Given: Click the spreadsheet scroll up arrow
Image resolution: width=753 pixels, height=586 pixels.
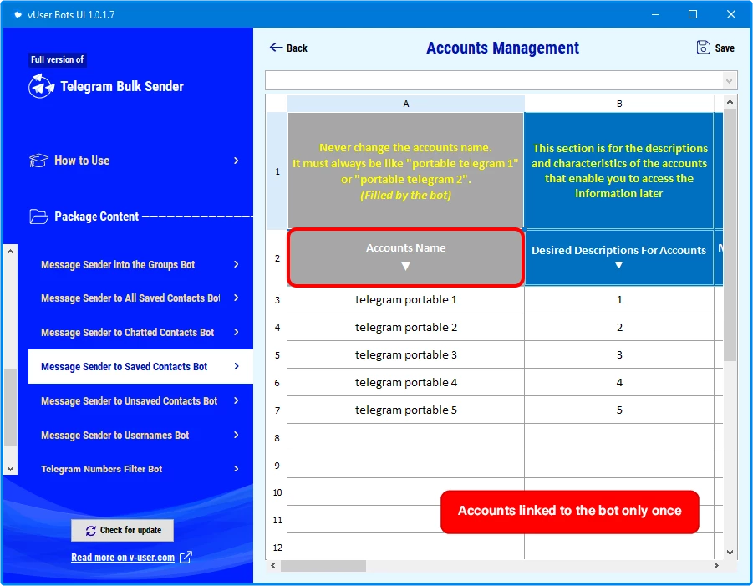Looking at the screenshot, I should (x=730, y=102).
